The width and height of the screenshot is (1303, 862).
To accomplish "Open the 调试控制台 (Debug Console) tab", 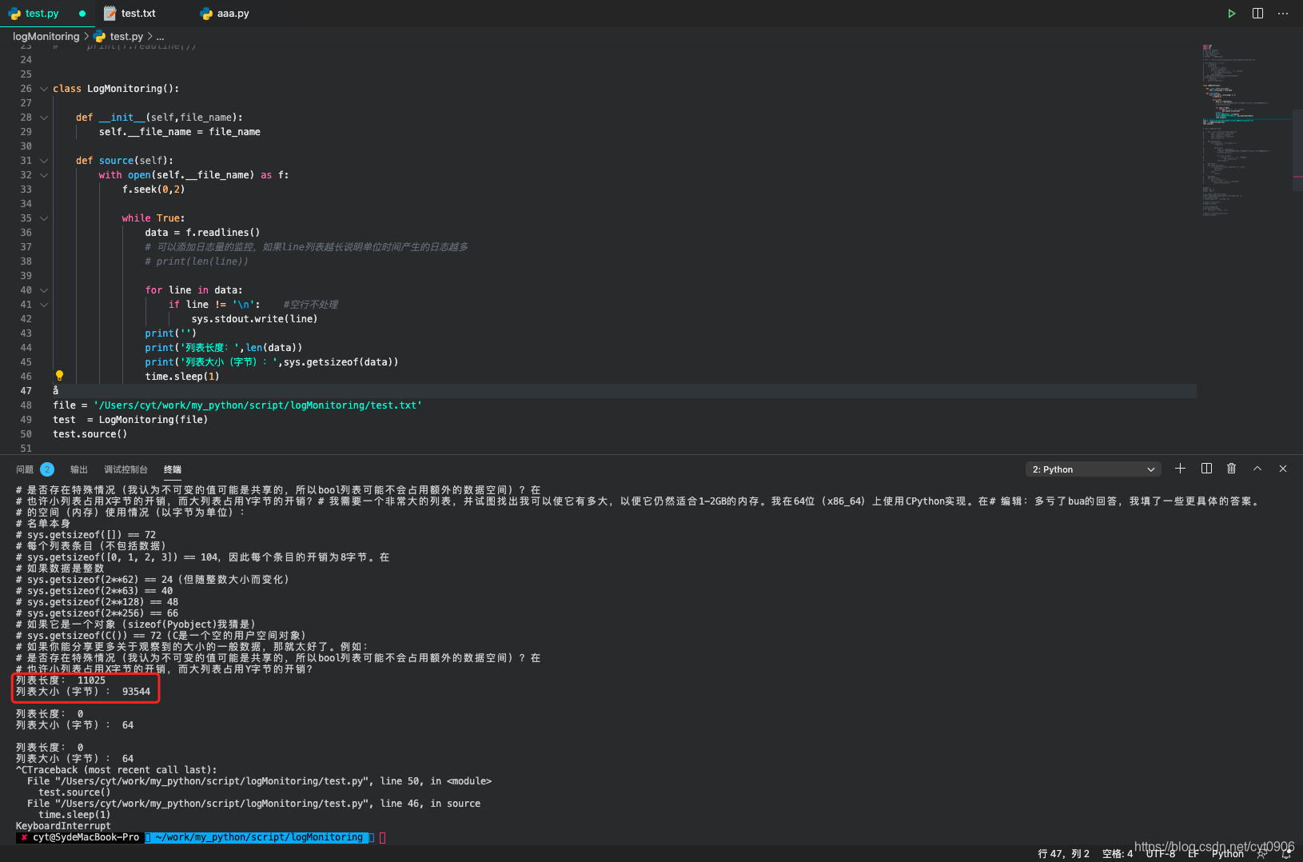I will click(x=126, y=469).
